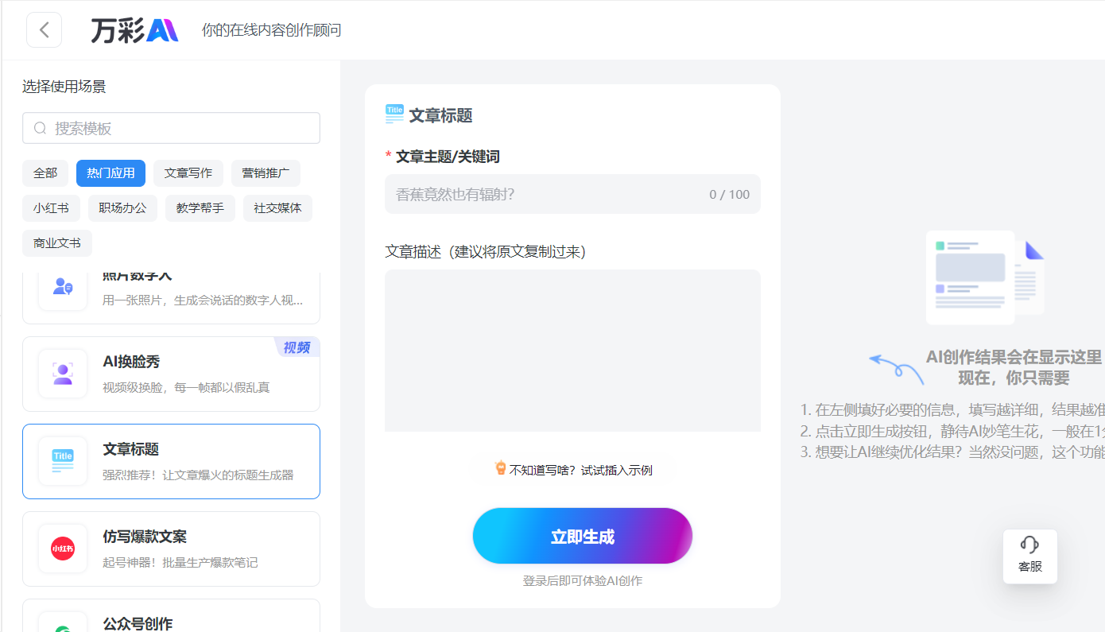Click the 万彩AI logo
Viewport: 1105px width, 632px height.
(134, 30)
